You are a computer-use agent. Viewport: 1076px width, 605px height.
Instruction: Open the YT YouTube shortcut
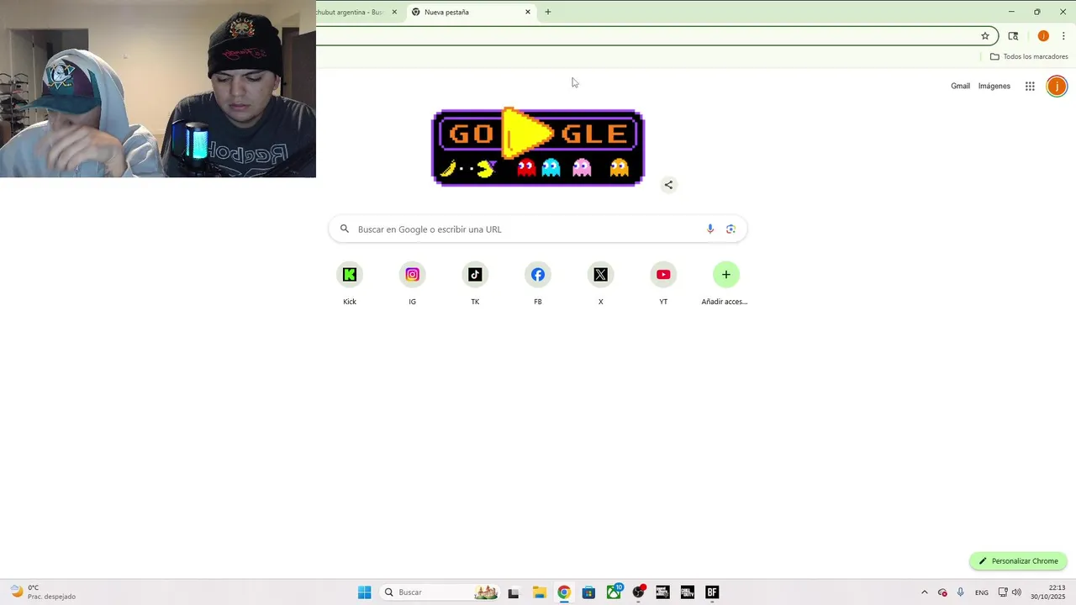(x=663, y=275)
